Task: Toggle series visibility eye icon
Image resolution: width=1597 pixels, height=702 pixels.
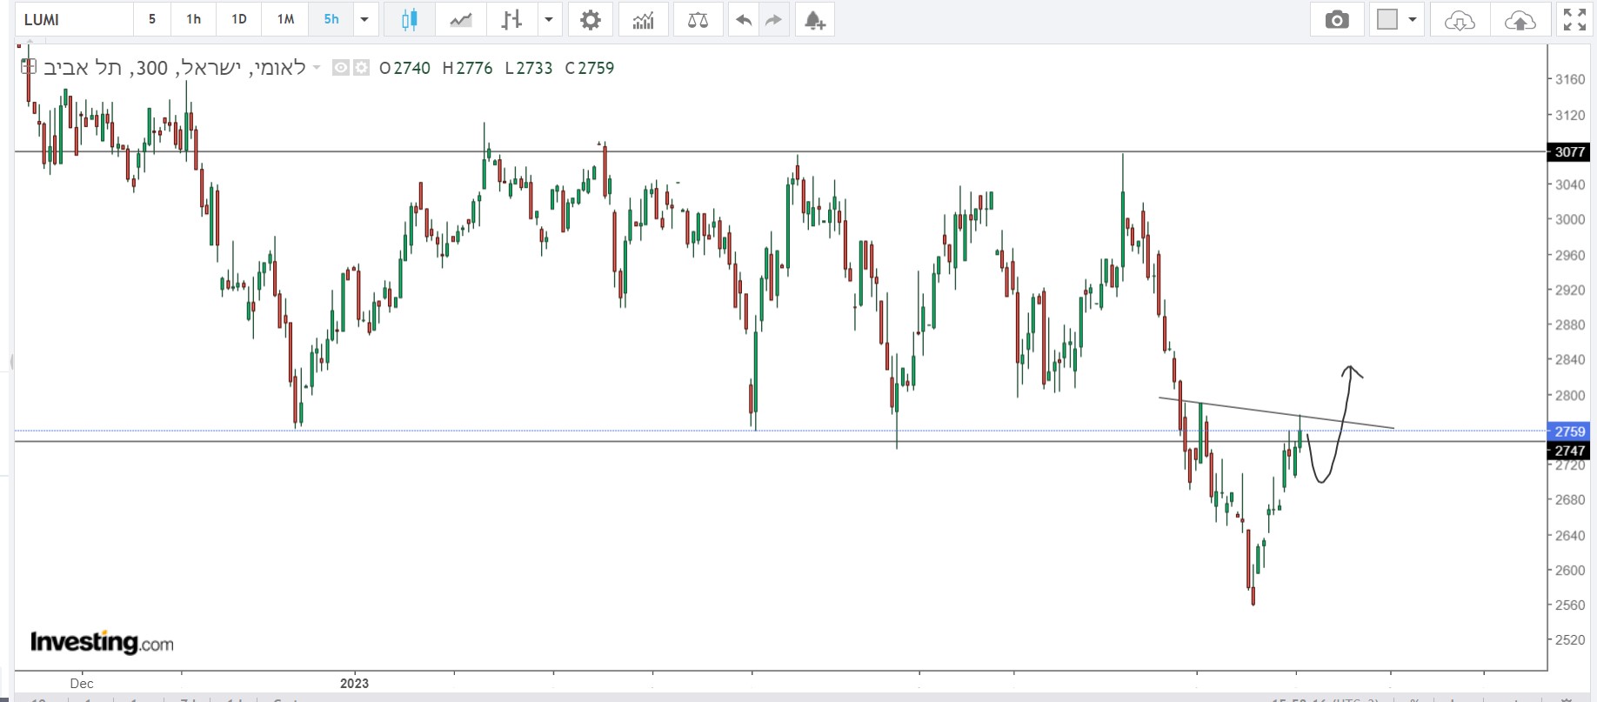Action: pyautogui.click(x=341, y=67)
